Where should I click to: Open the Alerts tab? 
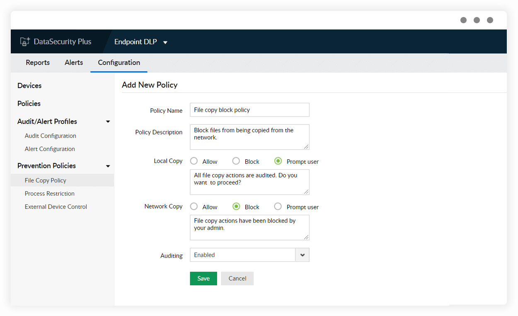click(x=73, y=62)
